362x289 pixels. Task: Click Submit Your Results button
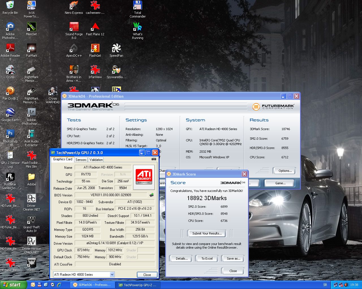pyautogui.click(x=207, y=233)
